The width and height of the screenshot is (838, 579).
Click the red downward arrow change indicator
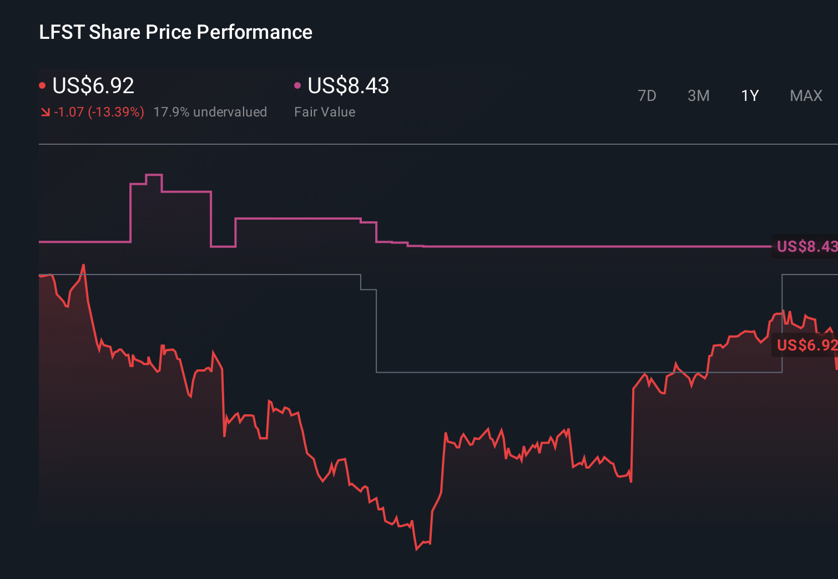(46, 112)
